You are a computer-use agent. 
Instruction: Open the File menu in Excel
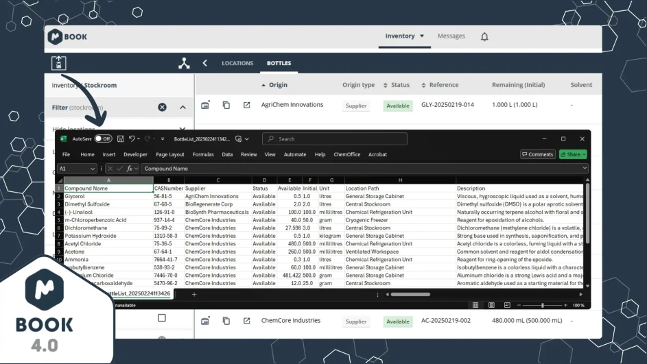(x=66, y=154)
